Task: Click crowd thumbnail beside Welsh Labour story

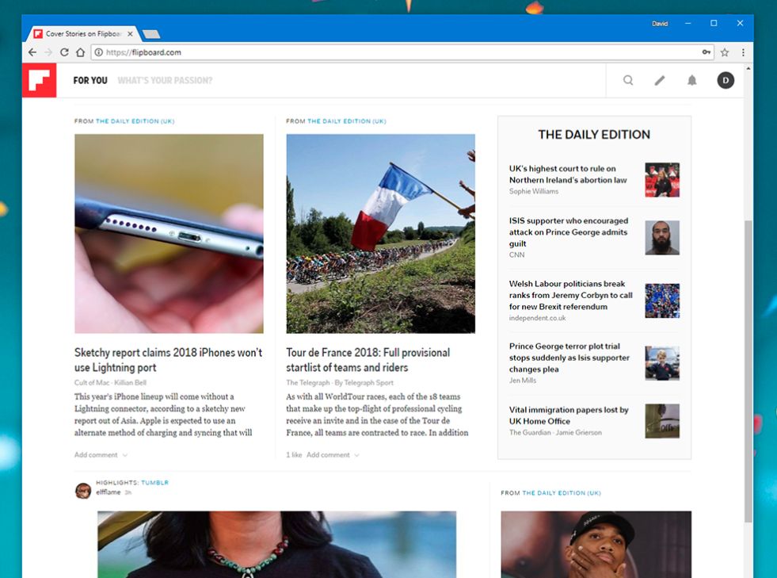Action: pyautogui.click(x=662, y=300)
